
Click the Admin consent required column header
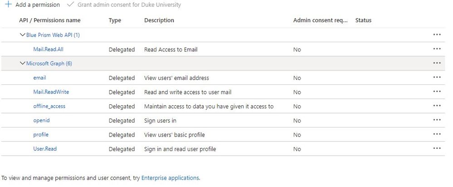pyautogui.click(x=320, y=20)
